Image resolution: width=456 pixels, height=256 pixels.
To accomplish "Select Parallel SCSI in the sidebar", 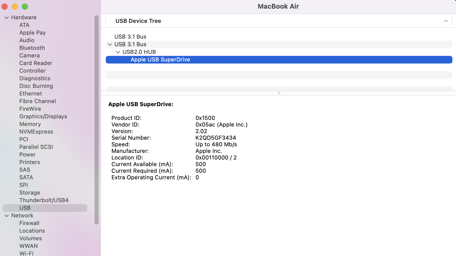I will click(36, 147).
